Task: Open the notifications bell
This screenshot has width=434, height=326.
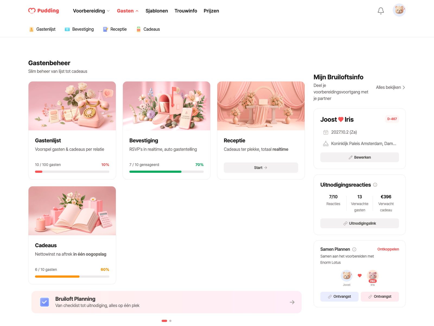Action: coord(381,11)
